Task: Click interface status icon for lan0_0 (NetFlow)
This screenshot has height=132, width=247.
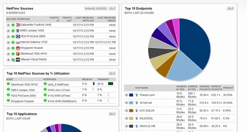Action: pos(45,84)
